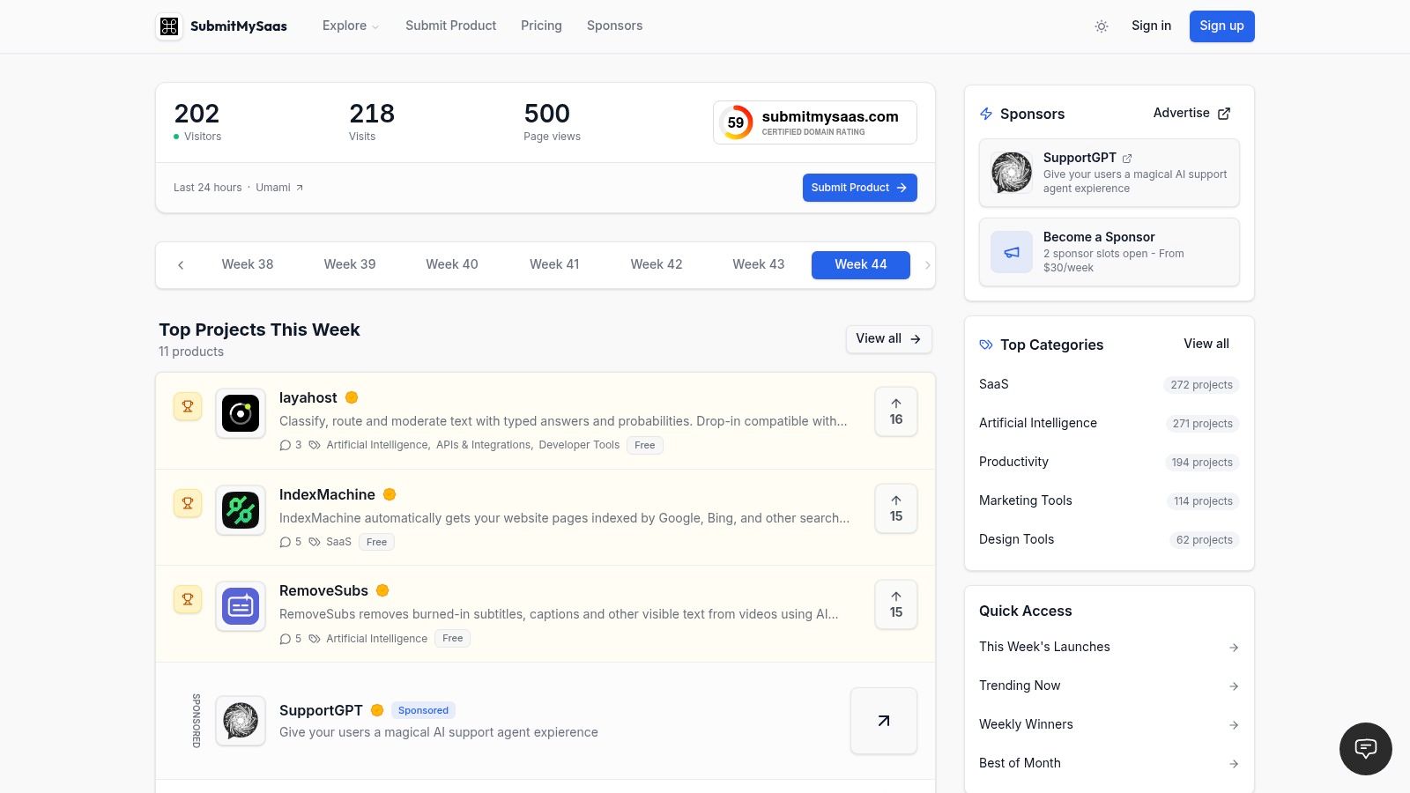Click the SubmitMySaas logo icon

169,26
